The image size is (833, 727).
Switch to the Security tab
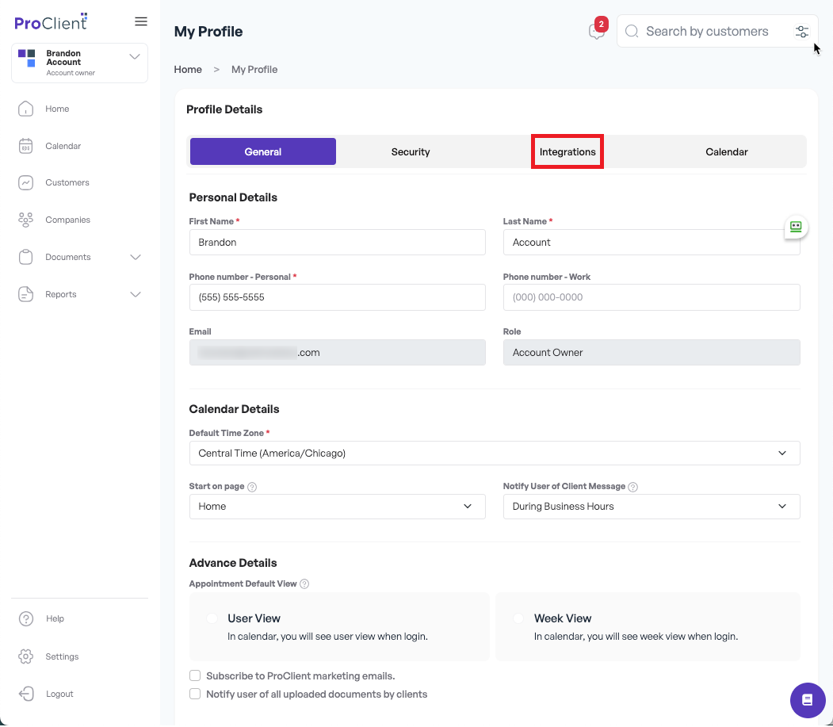click(410, 152)
